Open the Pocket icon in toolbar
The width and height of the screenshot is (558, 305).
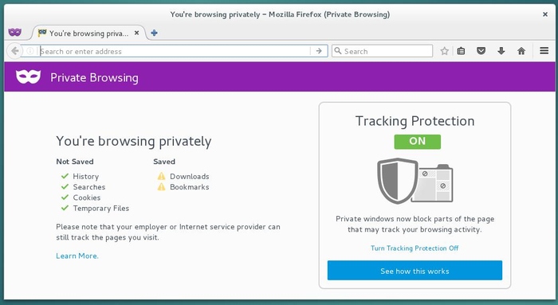point(481,51)
